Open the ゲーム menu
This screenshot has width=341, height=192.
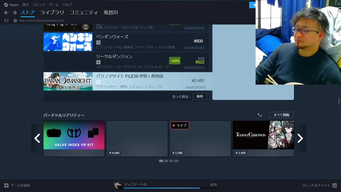point(54,5)
